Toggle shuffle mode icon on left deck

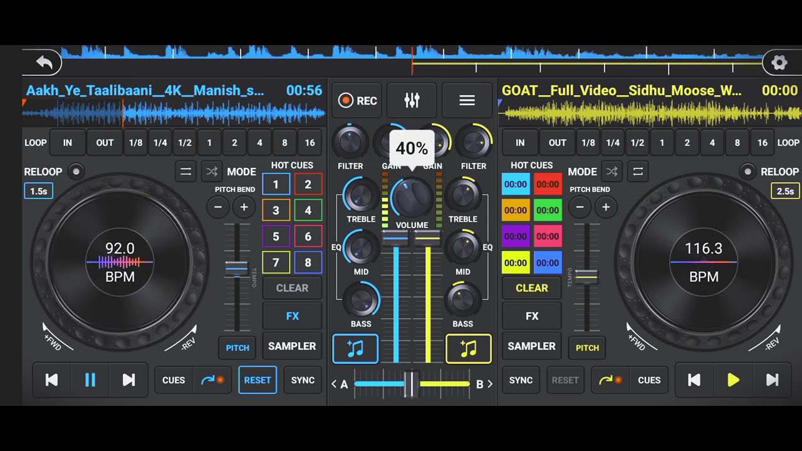click(x=212, y=171)
